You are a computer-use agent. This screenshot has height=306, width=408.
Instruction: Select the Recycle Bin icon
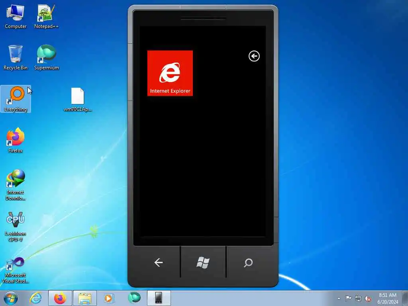click(16, 58)
